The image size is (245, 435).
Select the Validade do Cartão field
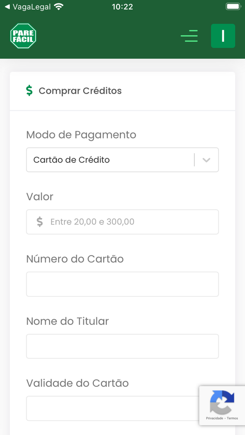122,408
